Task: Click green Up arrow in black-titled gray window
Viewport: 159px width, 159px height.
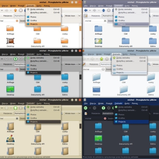Action: click(x=16, y=59)
